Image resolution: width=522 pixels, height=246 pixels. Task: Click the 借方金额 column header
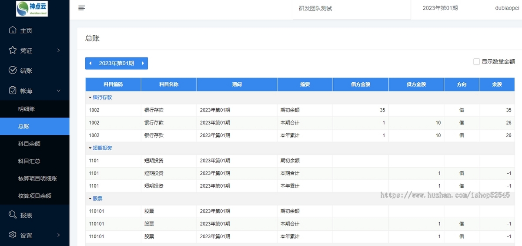click(361, 84)
